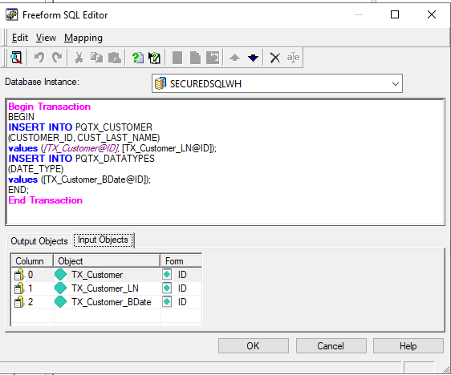451x375 pixels.
Task: Click the boxed question mark prompt icon
Action: point(154,58)
